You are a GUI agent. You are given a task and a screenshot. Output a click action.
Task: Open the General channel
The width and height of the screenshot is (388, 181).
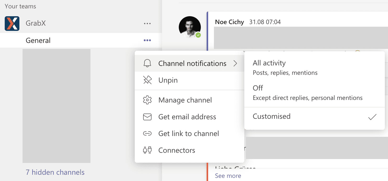38,40
